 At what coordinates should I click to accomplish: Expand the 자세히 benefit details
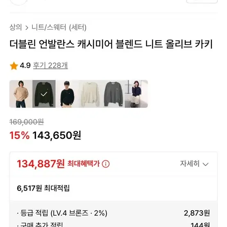click(194, 164)
